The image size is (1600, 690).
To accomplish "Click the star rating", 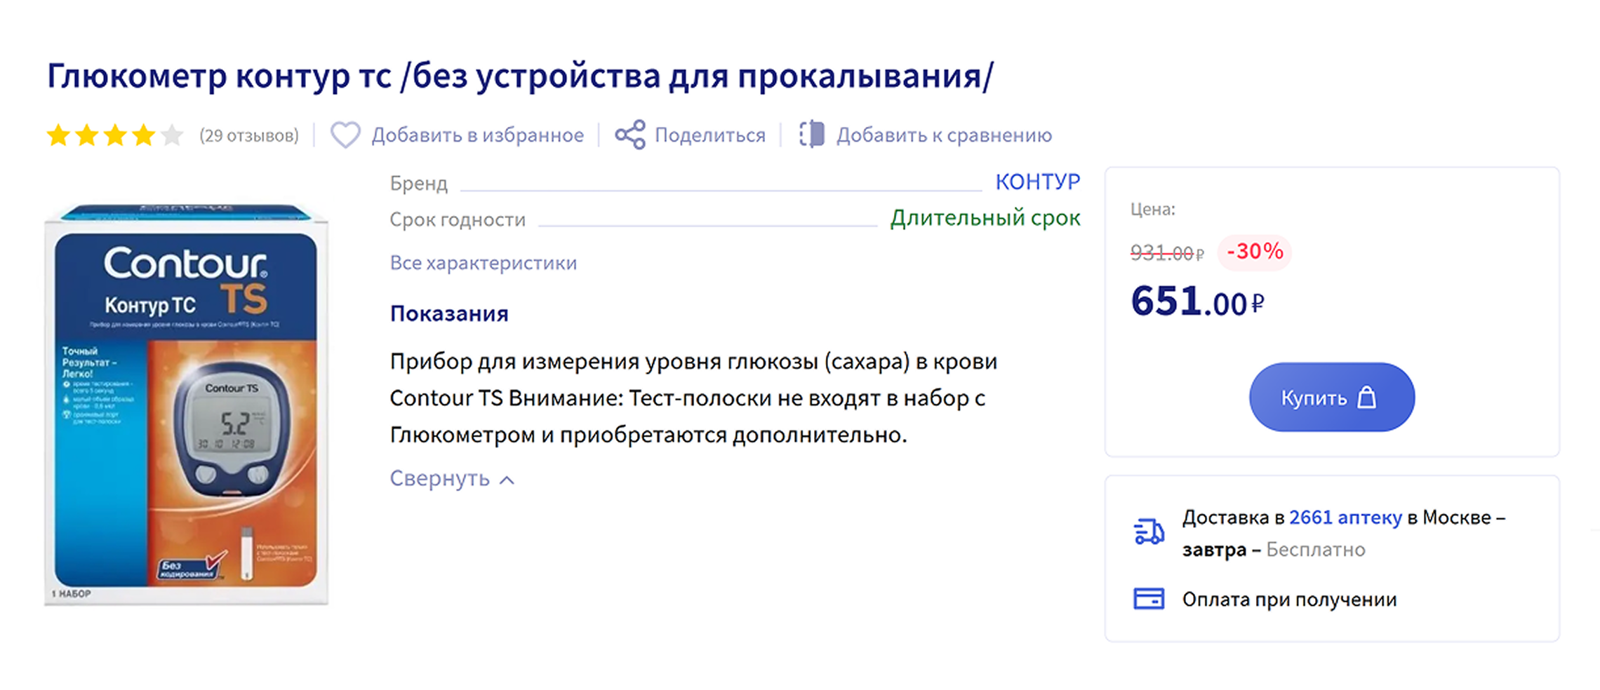I will pos(115,135).
